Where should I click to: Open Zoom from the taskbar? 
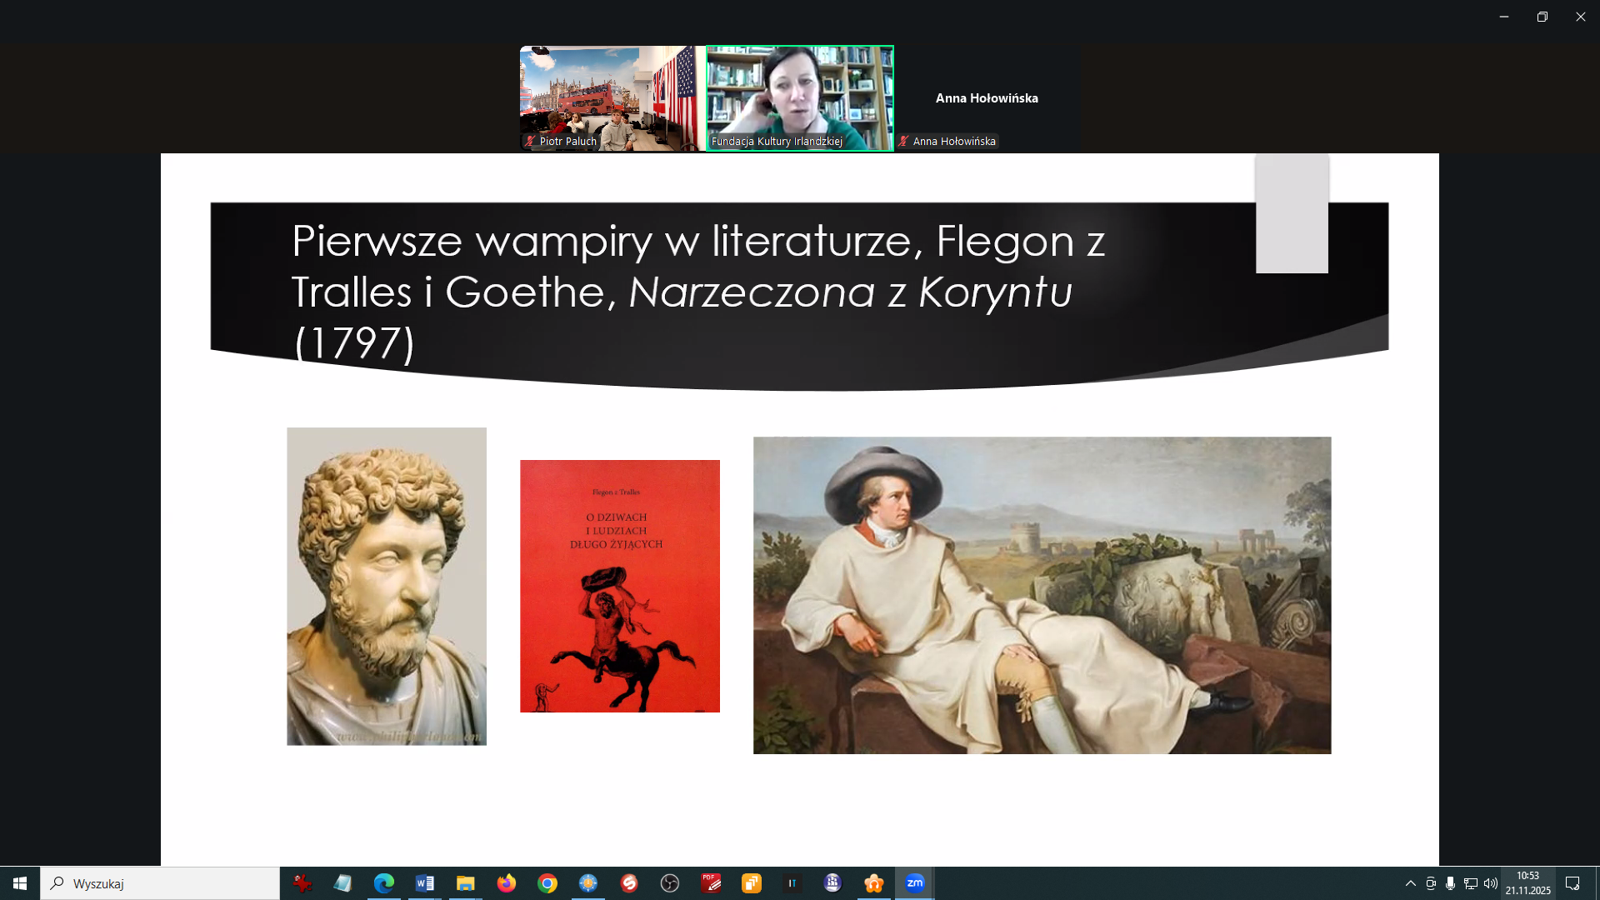click(914, 883)
